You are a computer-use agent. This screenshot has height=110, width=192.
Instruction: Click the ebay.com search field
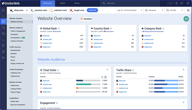click(130, 3)
